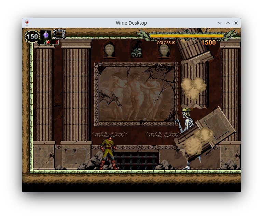This screenshot has height=218, width=263.
Task: Maximize the Wine Desktop window
Action: (228, 23)
